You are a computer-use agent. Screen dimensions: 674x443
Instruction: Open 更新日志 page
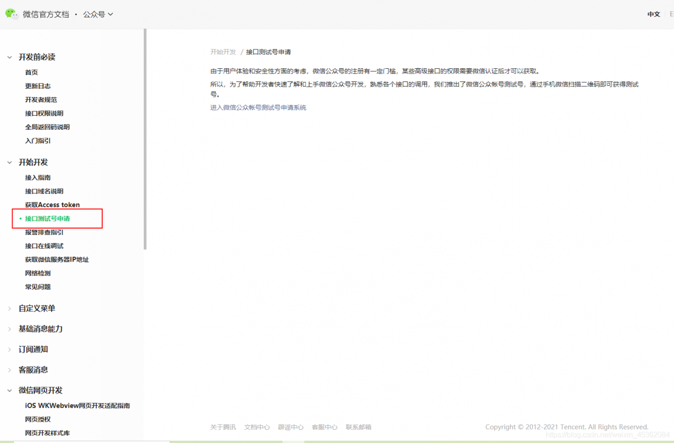coord(38,86)
